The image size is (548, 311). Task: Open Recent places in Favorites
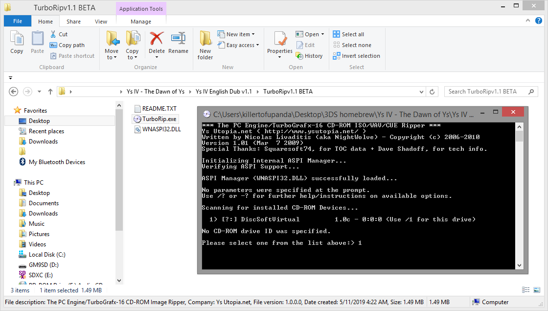pos(46,131)
